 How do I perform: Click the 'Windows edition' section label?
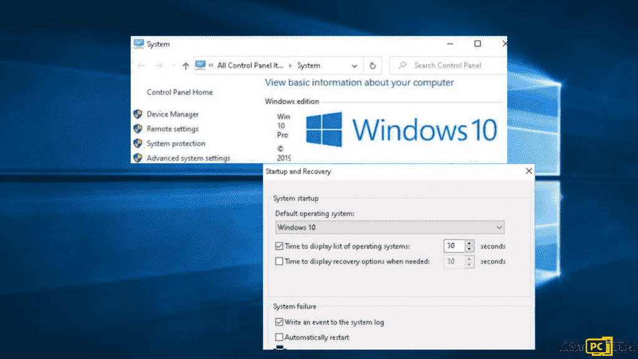coord(292,101)
